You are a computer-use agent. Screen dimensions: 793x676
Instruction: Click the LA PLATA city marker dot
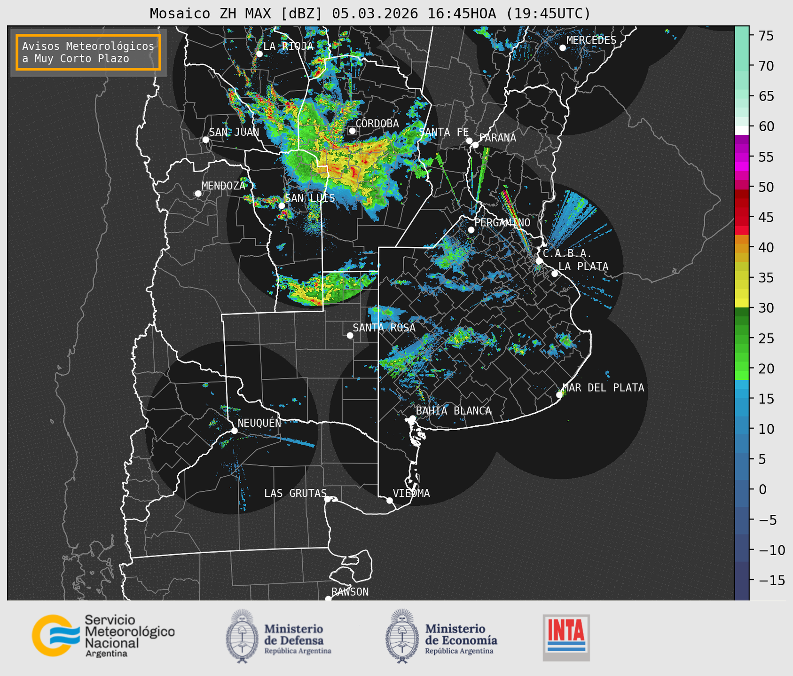pyautogui.click(x=555, y=274)
